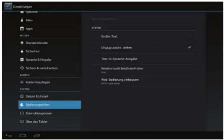Open Web-Bedienung verbessern option
The height and width of the screenshot is (140, 224).
tap(144, 81)
